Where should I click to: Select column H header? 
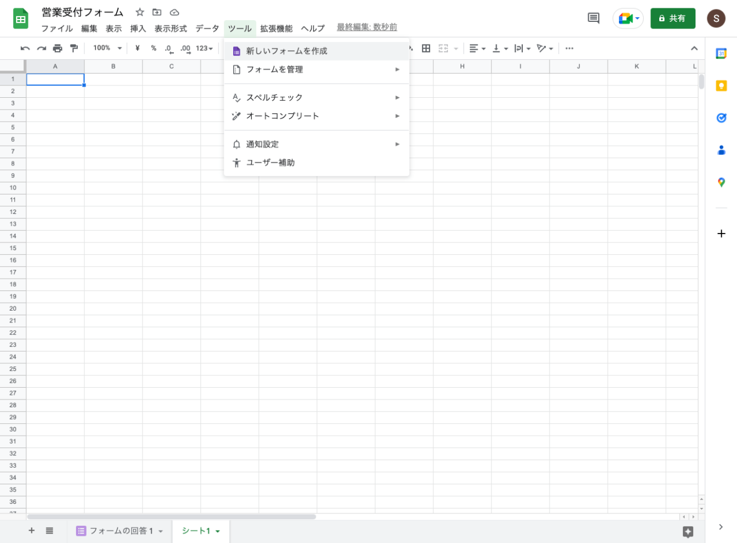(x=462, y=66)
